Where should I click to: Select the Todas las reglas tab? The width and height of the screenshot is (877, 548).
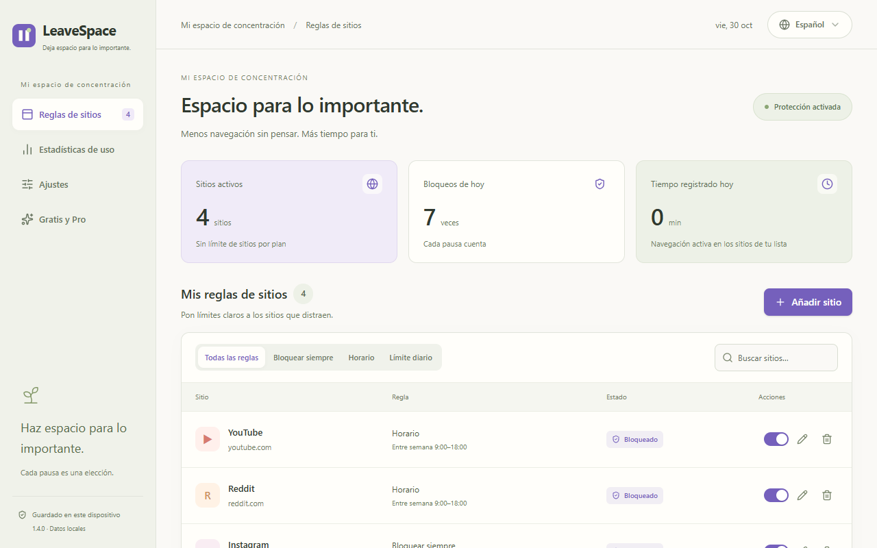point(232,358)
